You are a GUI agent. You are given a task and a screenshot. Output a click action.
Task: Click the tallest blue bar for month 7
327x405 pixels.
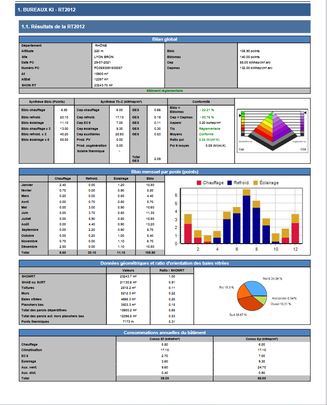[x=247, y=219]
